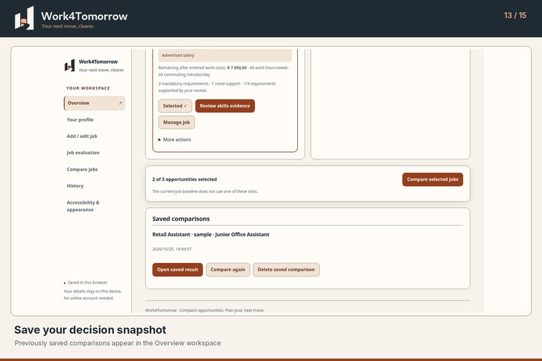Click '2 of 3 opportunities selected' text
Screen dimensions: 542x361
184,179
